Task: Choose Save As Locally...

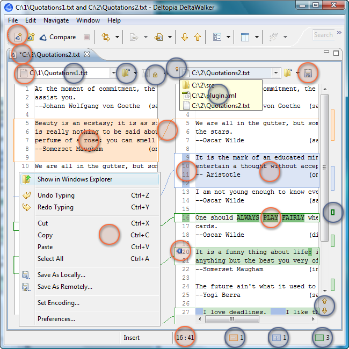Action: coord(90,275)
